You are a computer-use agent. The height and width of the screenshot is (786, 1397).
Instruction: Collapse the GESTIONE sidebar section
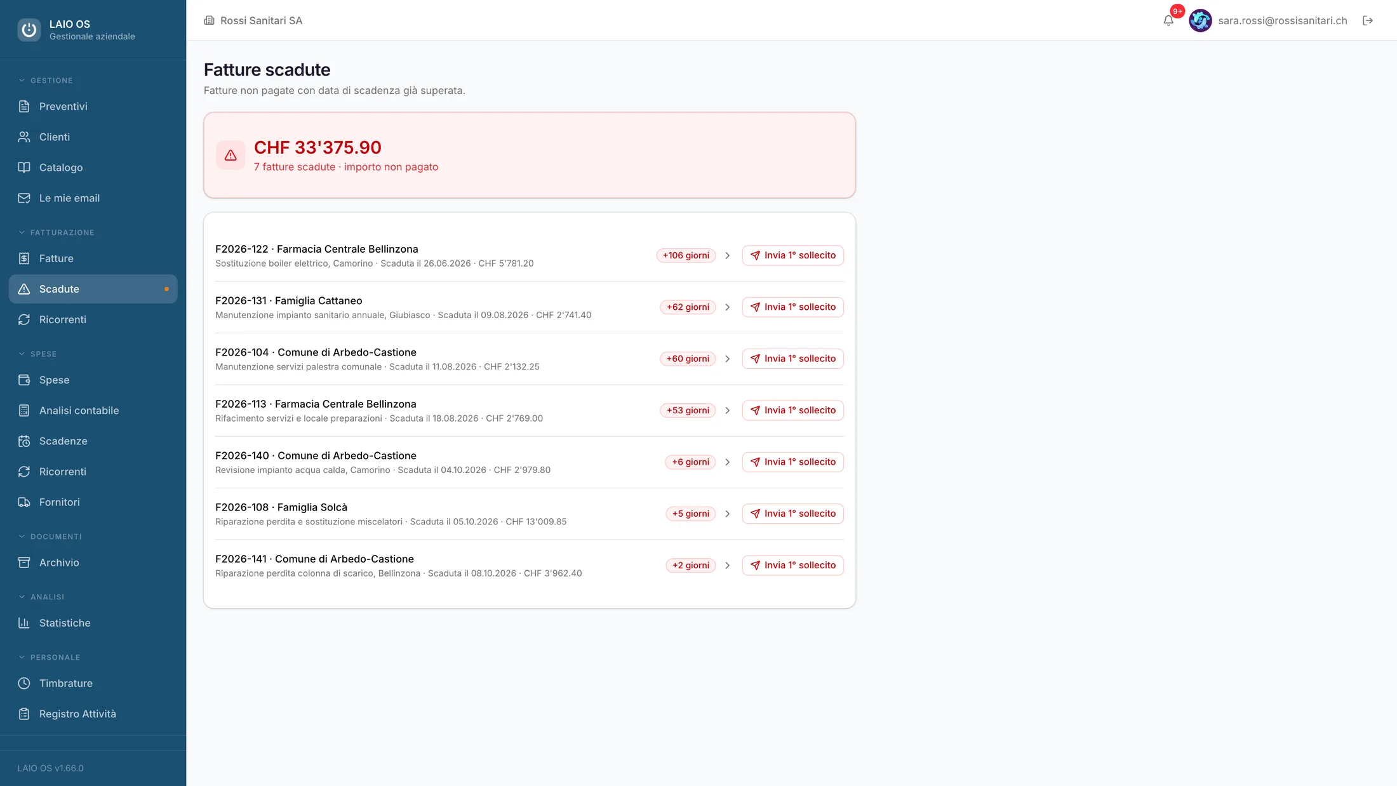[x=46, y=81]
